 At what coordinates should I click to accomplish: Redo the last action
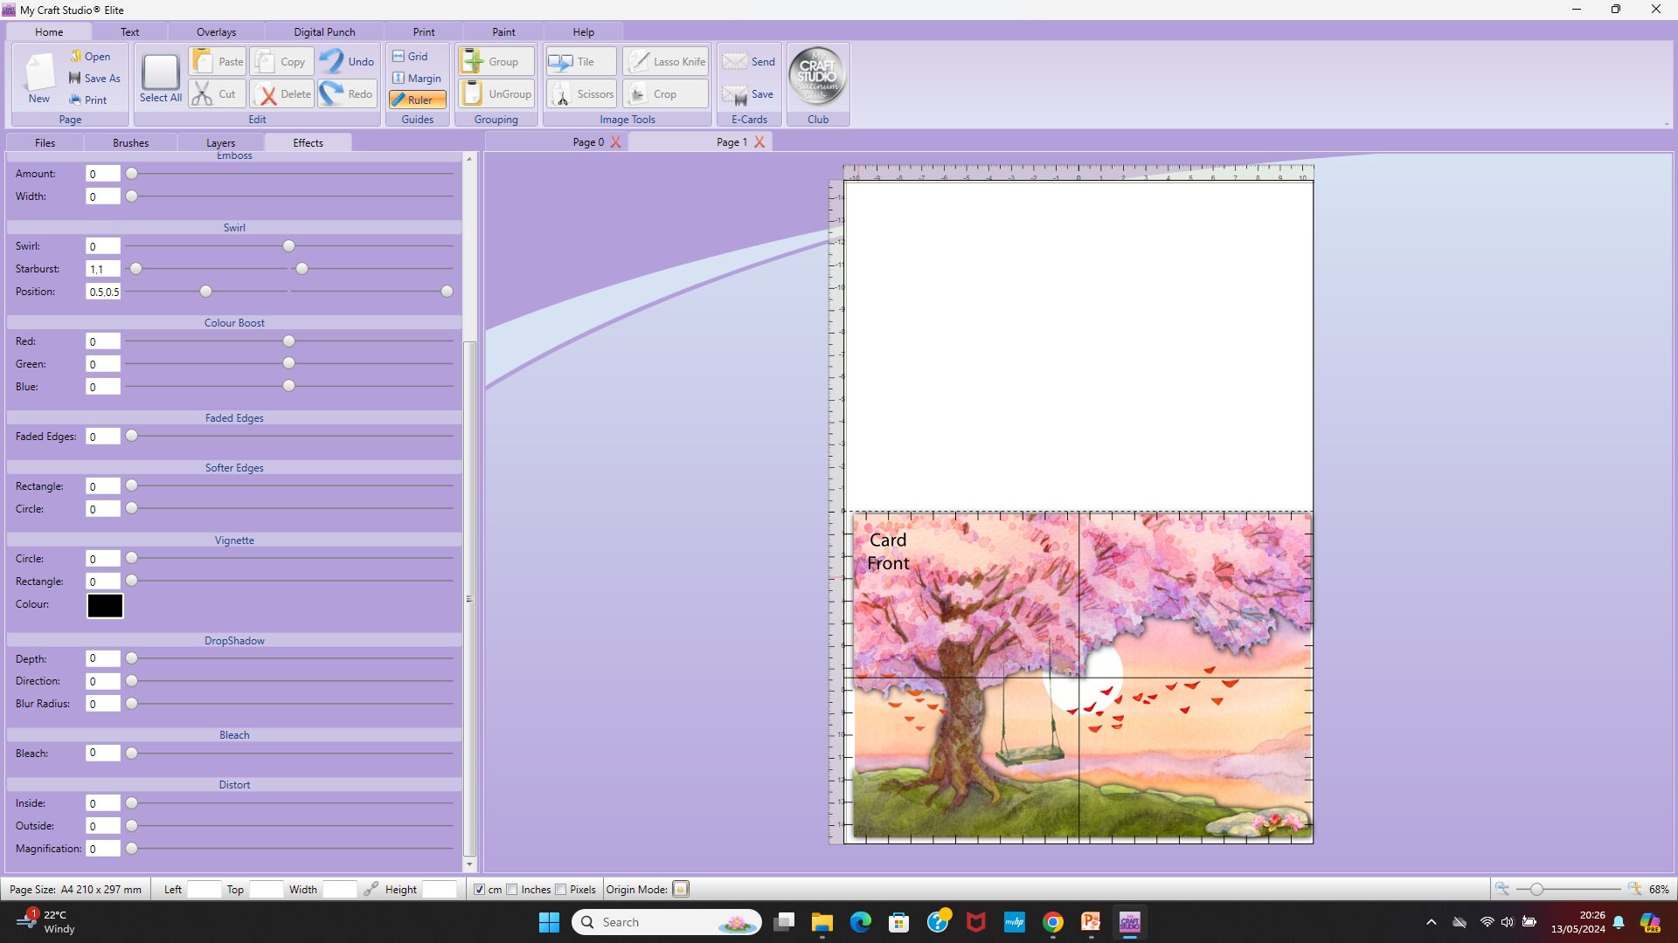tap(347, 94)
